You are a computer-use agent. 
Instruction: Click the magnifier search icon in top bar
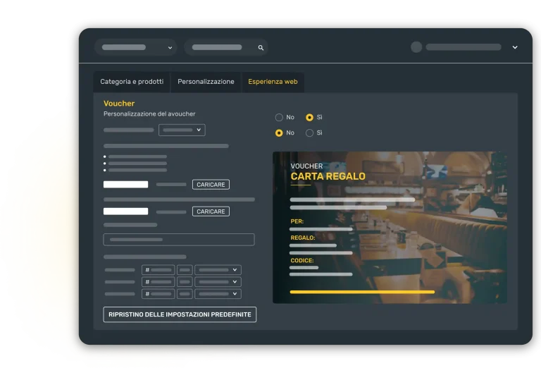261,48
